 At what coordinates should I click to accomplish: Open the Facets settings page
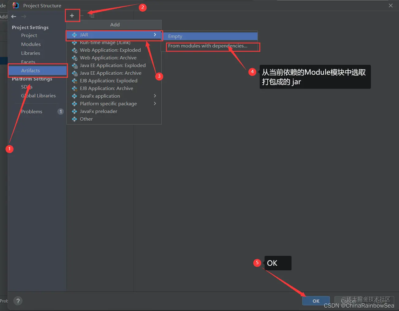pyautogui.click(x=28, y=62)
